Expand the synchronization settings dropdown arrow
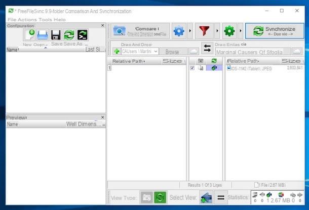The image size is (309, 210). (x=241, y=31)
